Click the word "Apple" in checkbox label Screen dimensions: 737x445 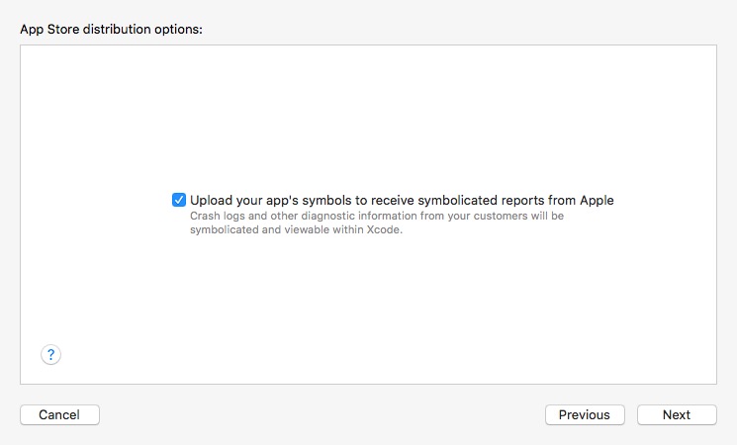point(597,200)
